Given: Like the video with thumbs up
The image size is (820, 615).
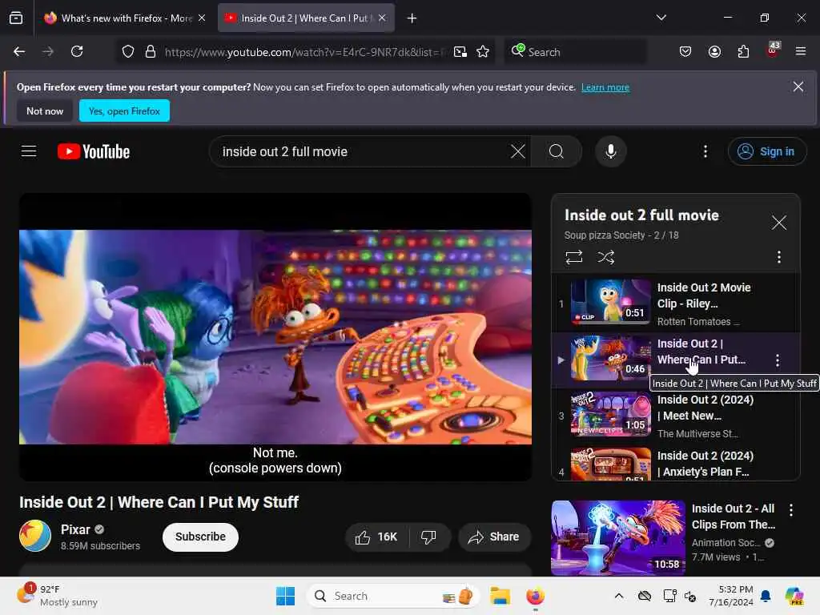Looking at the screenshot, I should 376,537.
